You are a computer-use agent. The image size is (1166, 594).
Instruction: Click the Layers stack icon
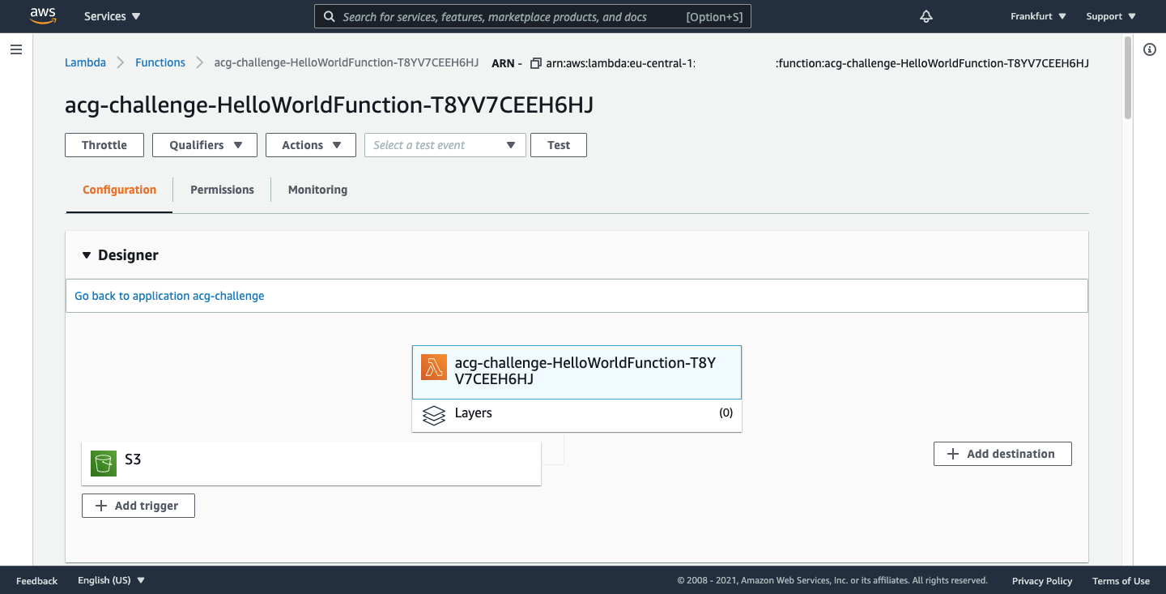point(434,416)
